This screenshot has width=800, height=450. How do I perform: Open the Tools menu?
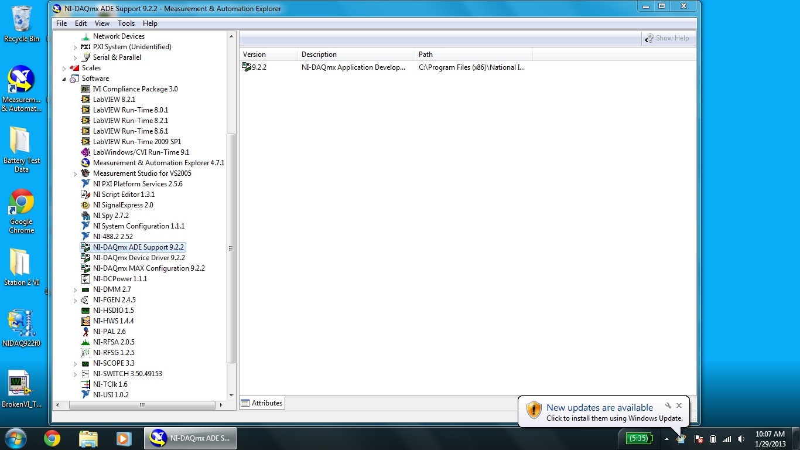pyautogui.click(x=126, y=23)
